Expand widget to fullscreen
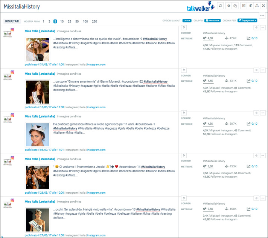Image resolution: width=268 pixels, height=238 pixels. pyautogui.click(x=263, y=6)
